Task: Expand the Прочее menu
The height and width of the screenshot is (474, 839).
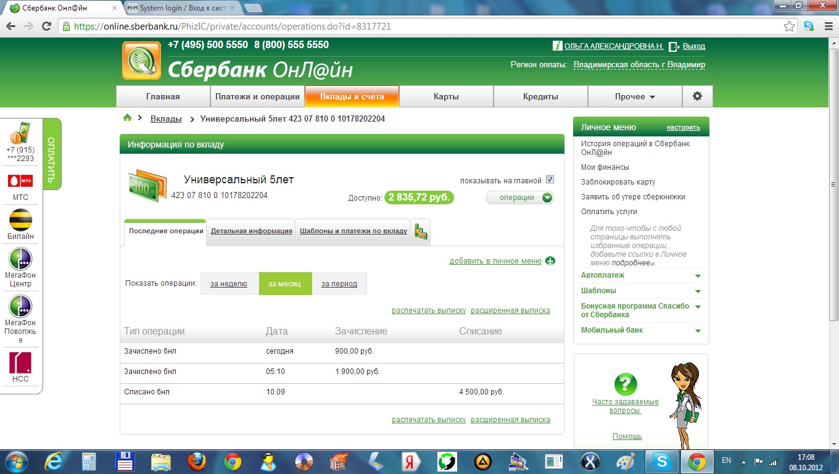Action: tap(635, 96)
